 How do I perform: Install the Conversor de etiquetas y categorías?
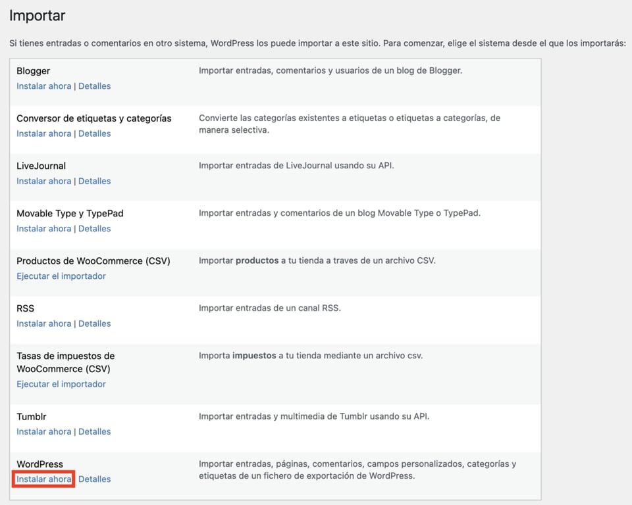[x=43, y=133]
